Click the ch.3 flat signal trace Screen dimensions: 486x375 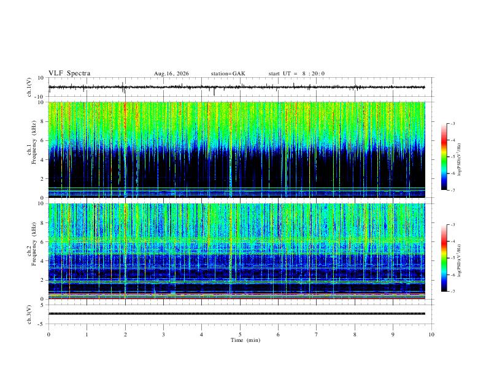click(237, 314)
